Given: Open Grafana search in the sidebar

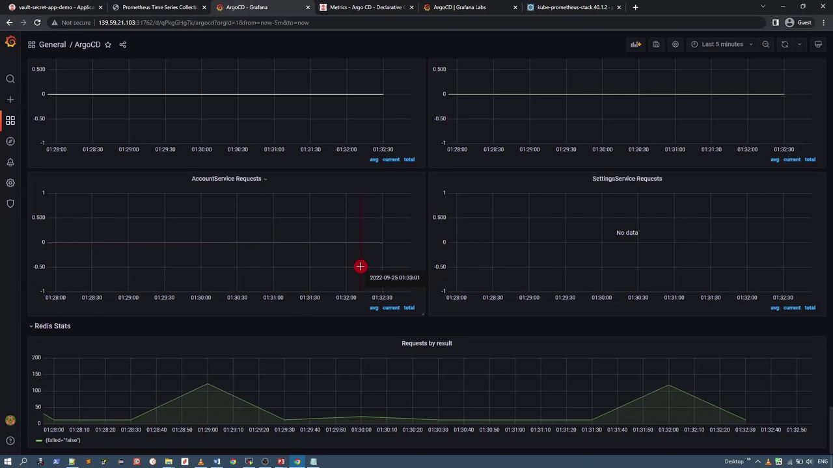Looking at the screenshot, I should (10, 79).
